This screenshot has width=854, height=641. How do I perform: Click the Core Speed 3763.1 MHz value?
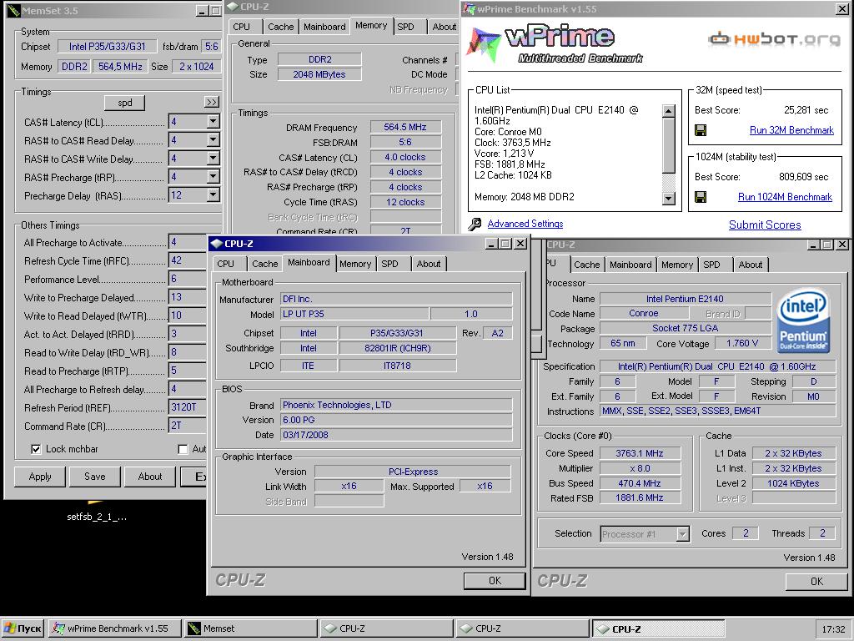640,453
